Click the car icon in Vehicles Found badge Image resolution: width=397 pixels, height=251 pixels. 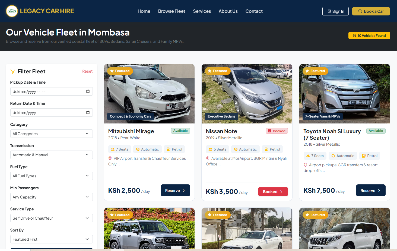(354, 35)
